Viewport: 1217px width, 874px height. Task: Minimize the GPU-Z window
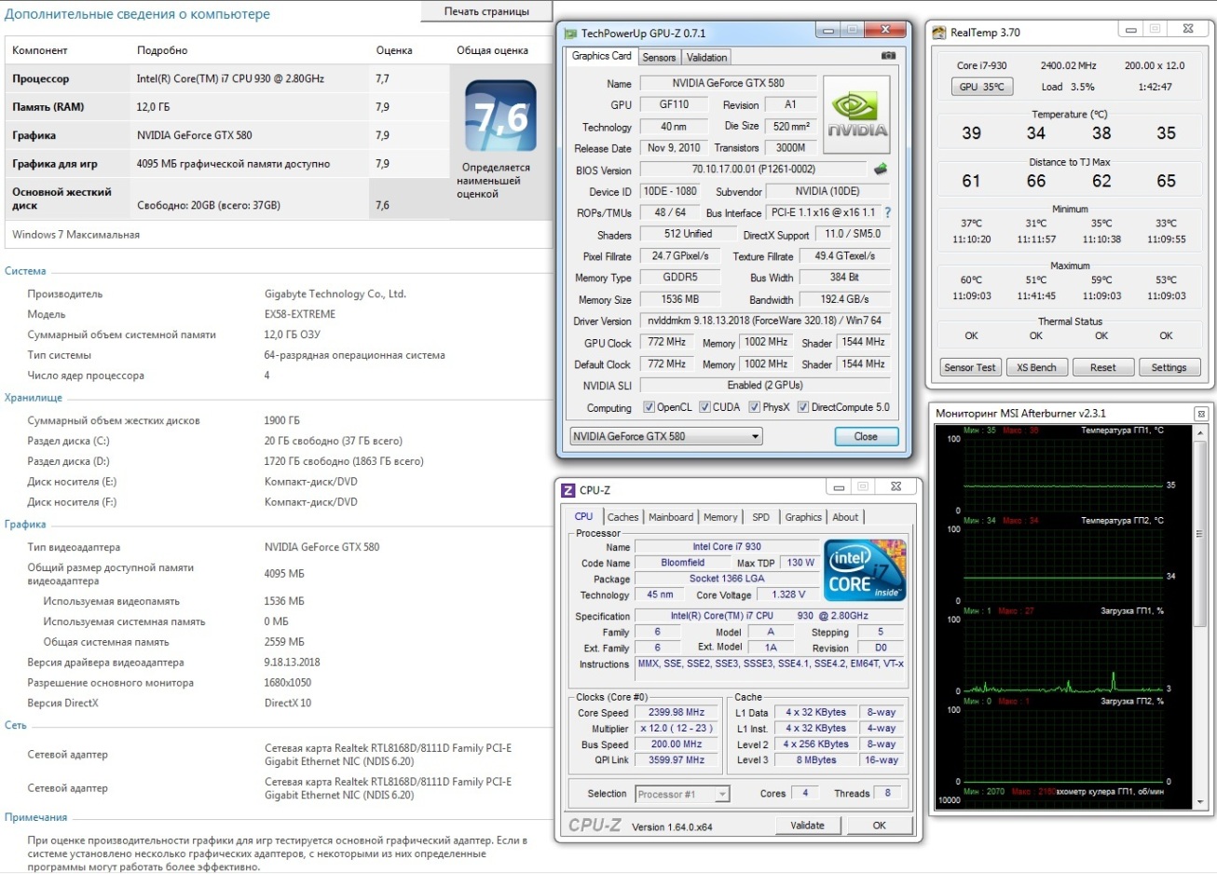[827, 30]
